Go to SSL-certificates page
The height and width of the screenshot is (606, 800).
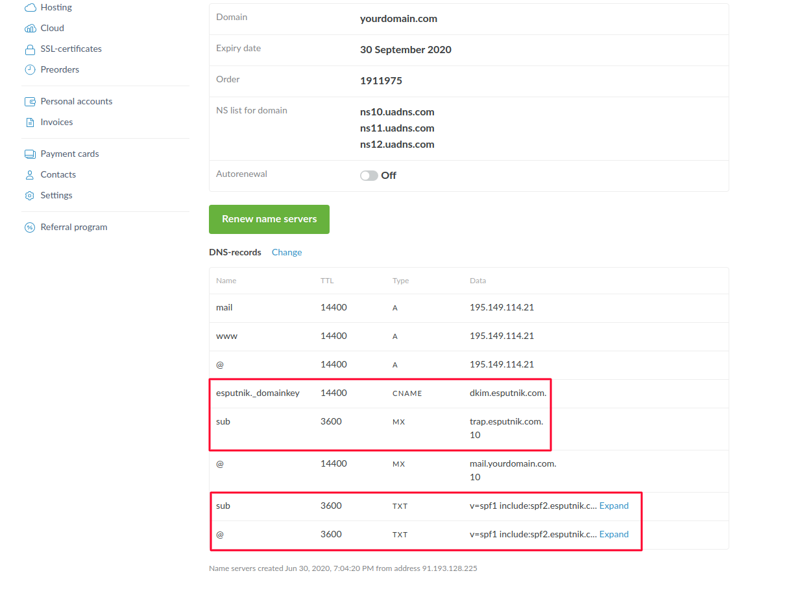(x=71, y=49)
